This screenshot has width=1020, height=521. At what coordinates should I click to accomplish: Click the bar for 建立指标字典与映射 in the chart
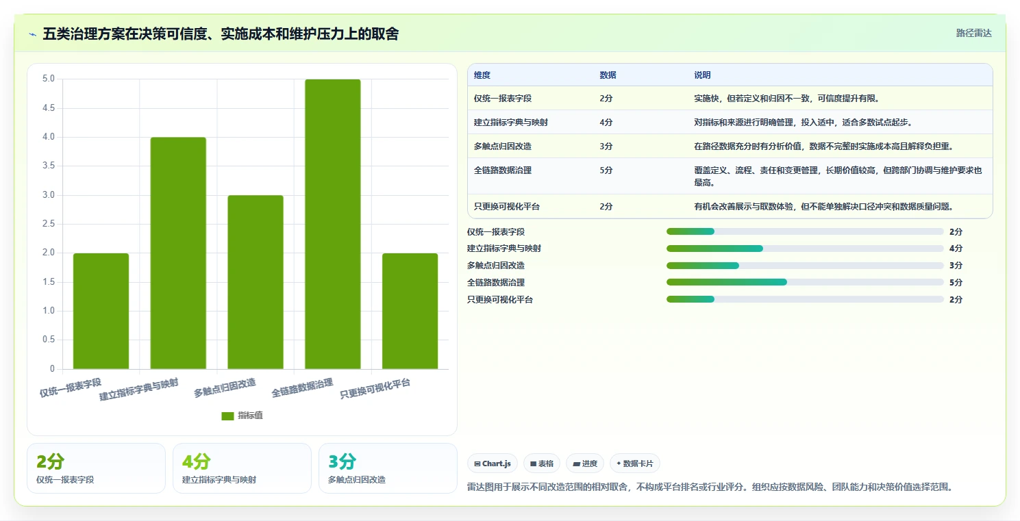tap(178, 253)
